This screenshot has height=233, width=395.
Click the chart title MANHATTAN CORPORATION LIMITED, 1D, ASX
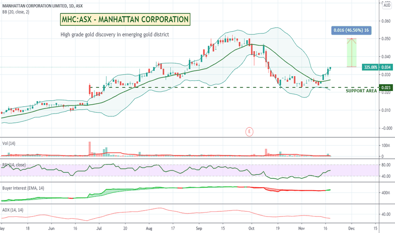point(42,6)
